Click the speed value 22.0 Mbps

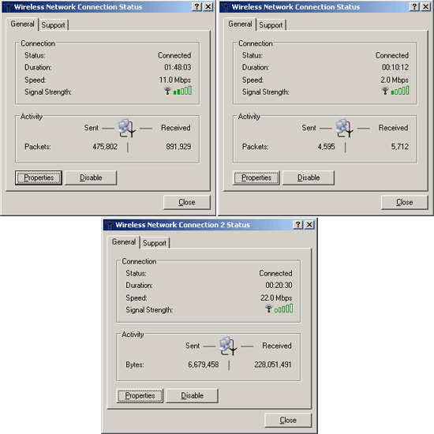point(276,297)
